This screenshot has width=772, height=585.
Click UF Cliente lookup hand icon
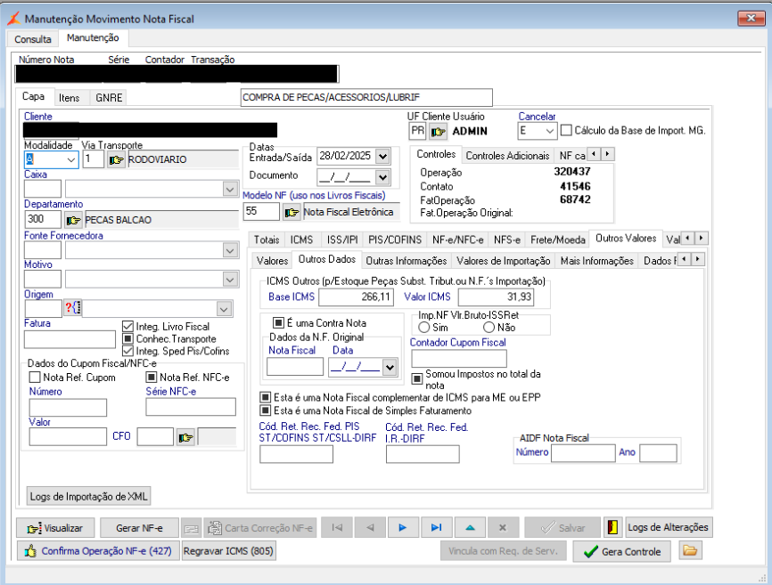tap(438, 132)
